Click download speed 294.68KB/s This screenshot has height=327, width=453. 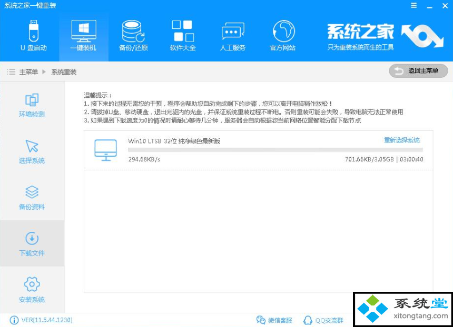point(144,159)
